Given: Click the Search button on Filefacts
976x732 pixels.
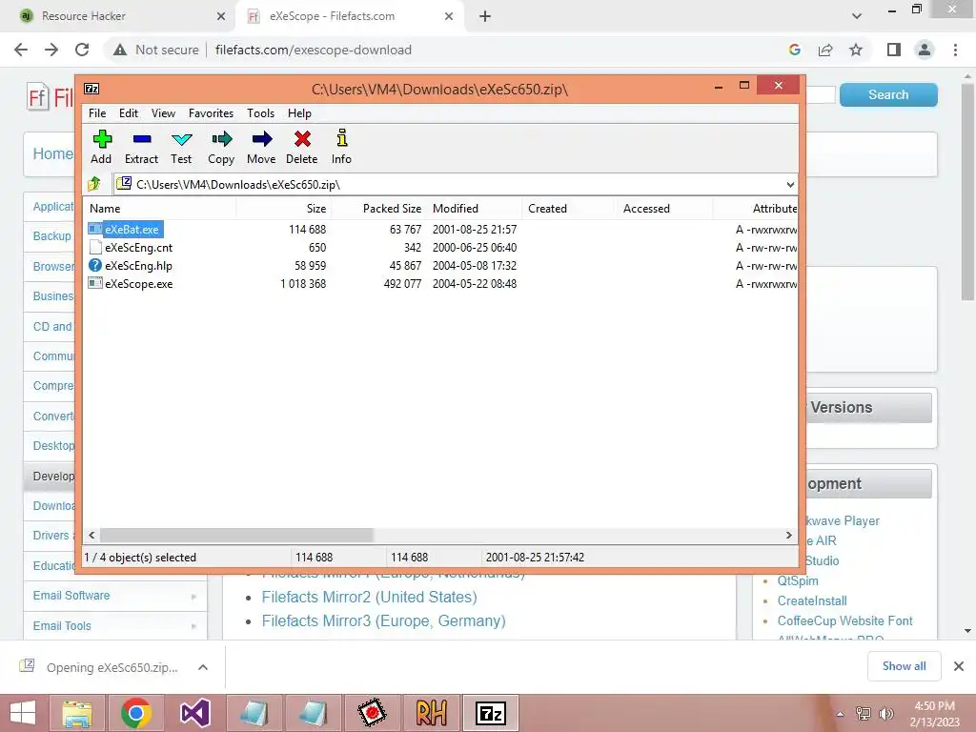Looking at the screenshot, I should click(888, 94).
